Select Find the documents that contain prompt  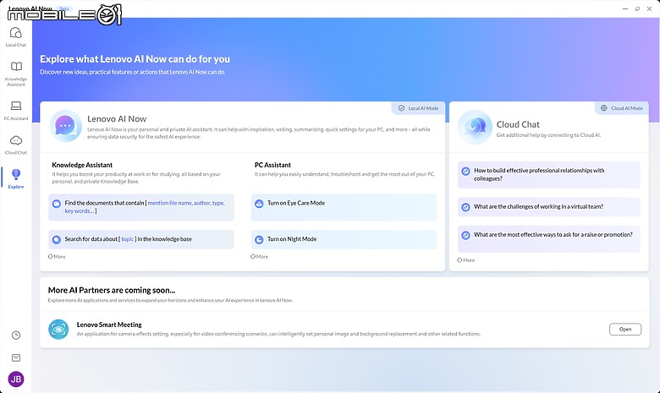(141, 207)
